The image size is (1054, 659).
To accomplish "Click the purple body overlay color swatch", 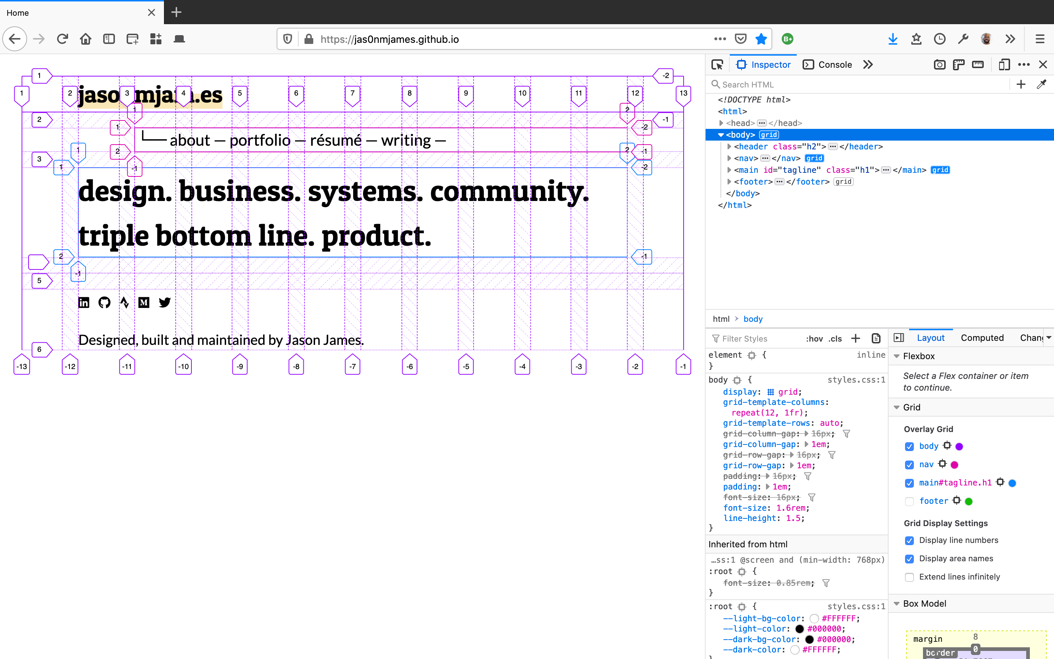I will [x=959, y=446].
